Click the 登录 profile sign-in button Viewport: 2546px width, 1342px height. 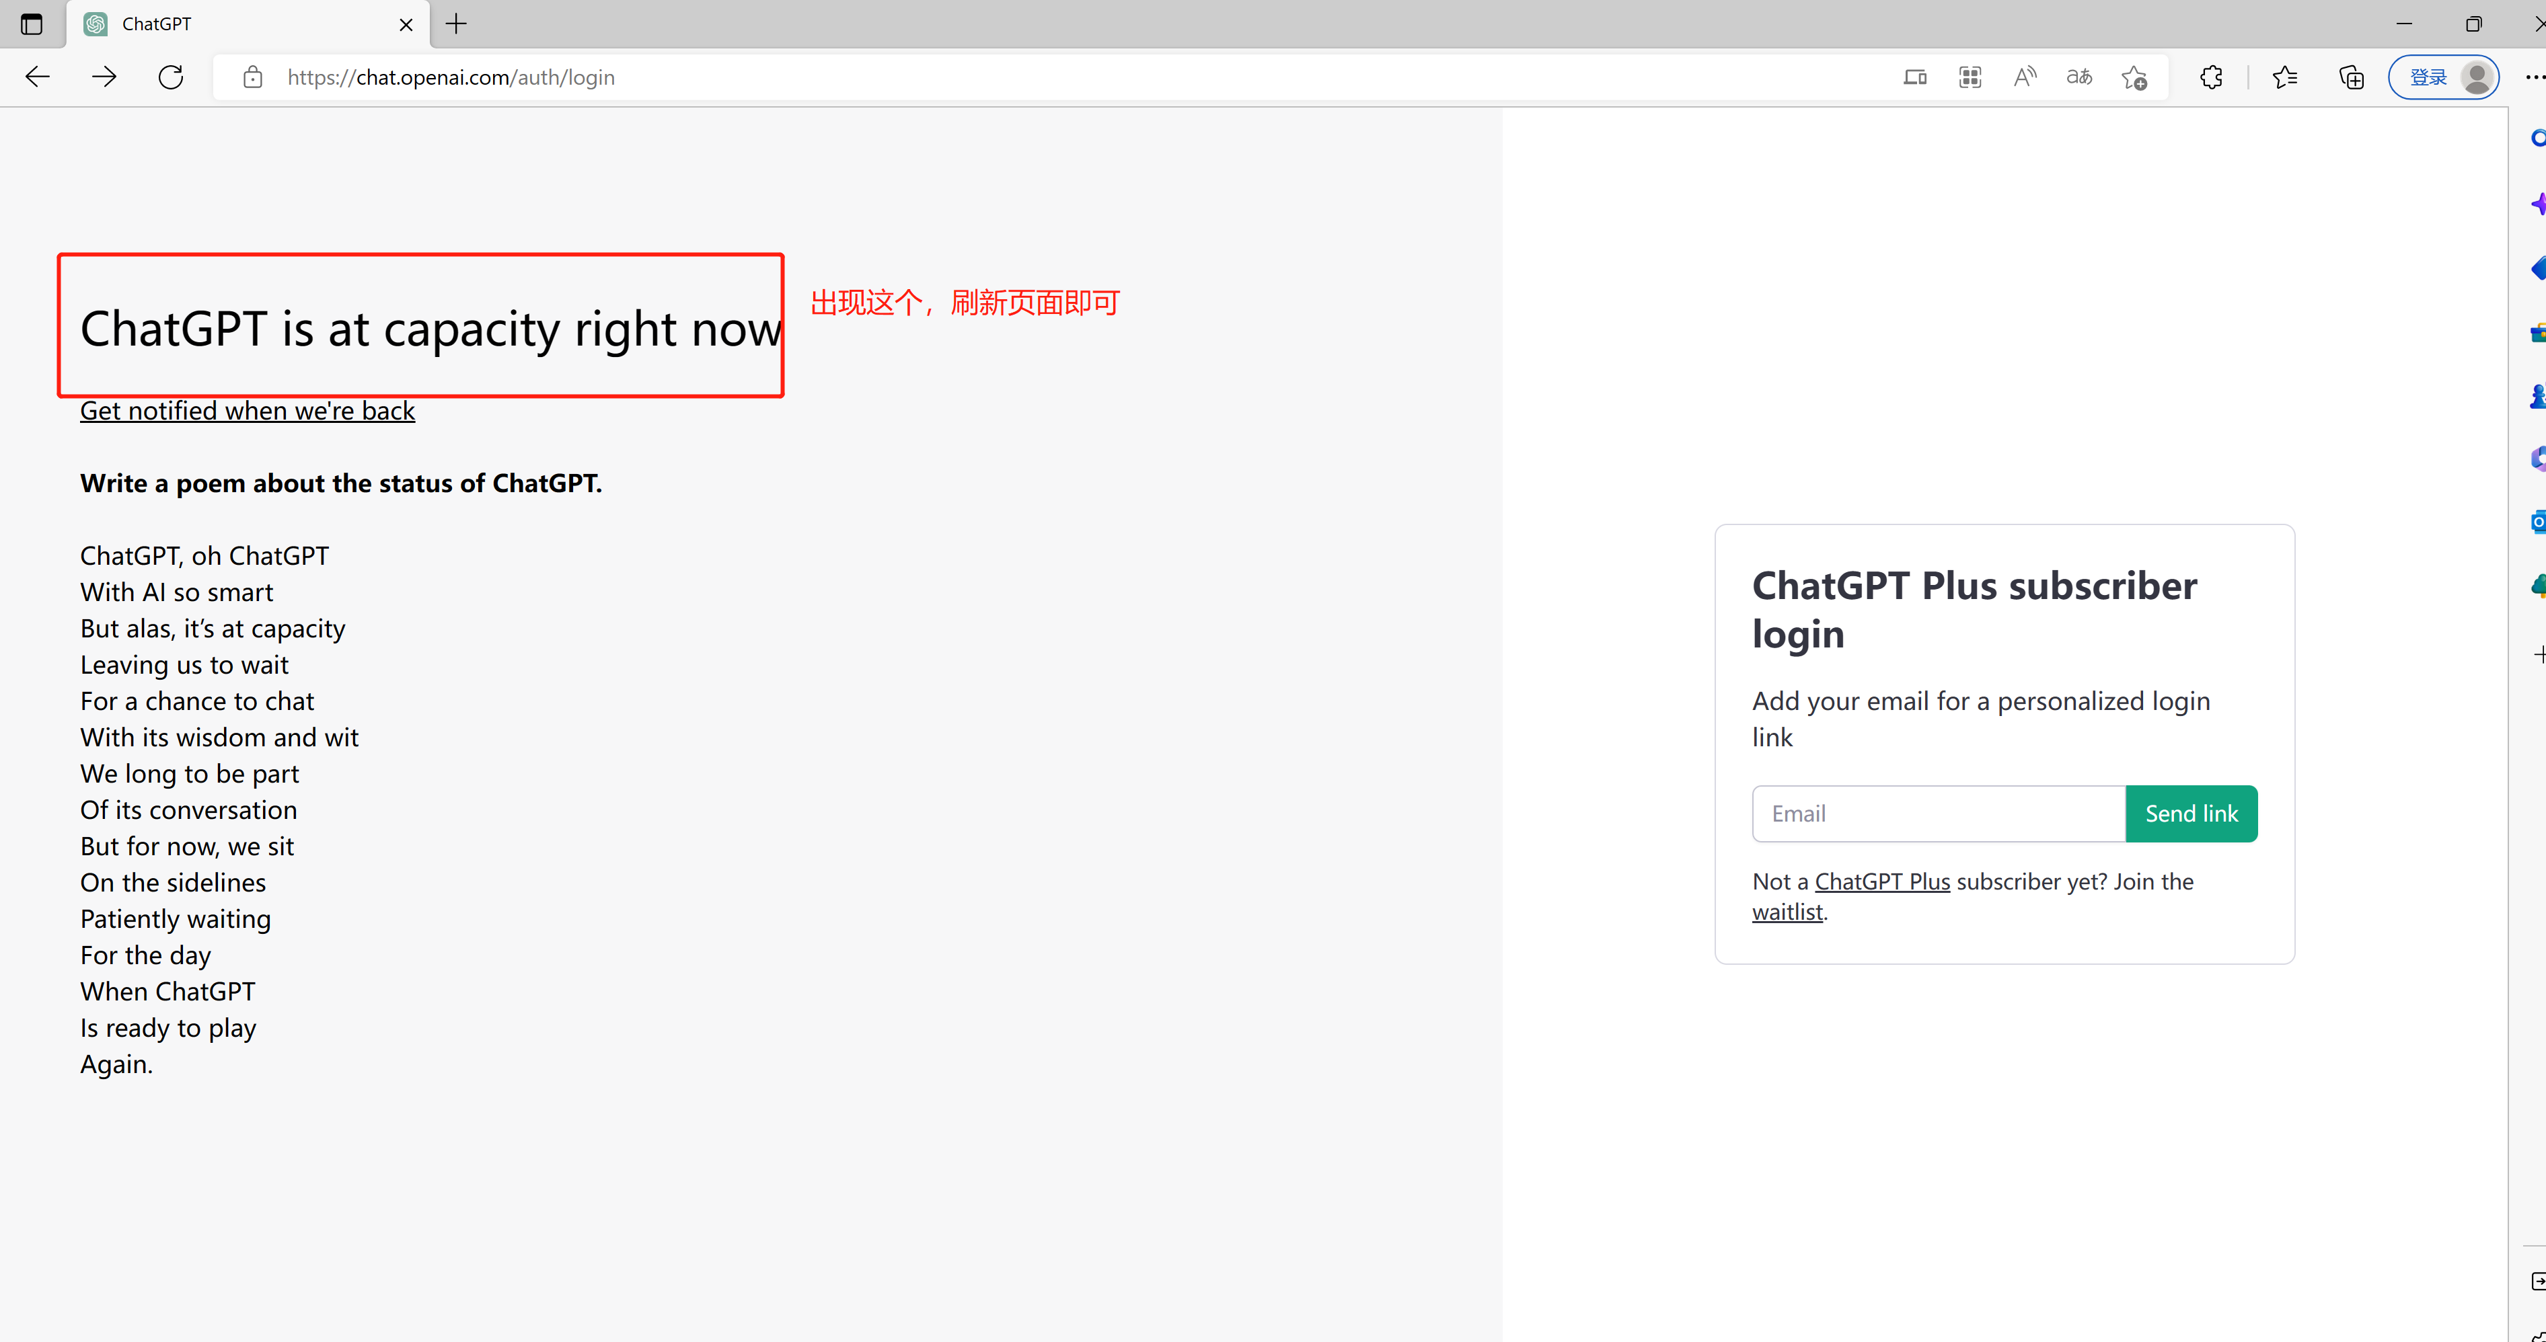(x=2444, y=77)
